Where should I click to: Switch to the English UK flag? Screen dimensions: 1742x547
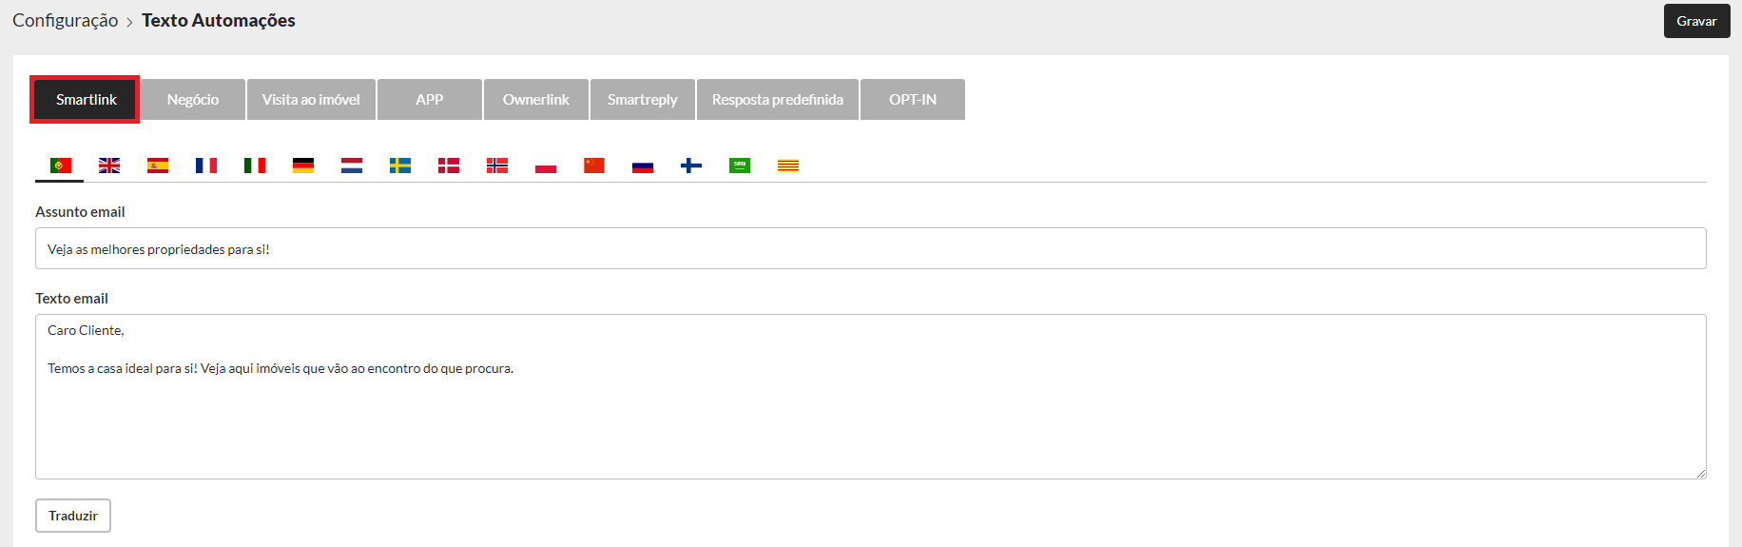tap(109, 166)
